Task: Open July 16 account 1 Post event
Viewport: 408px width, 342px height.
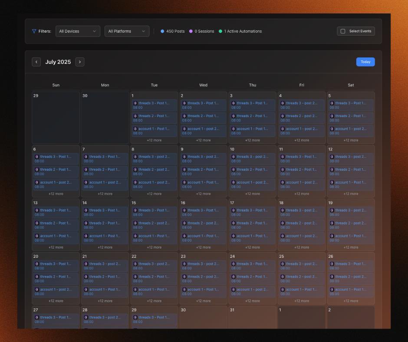Action: click(x=204, y=238)
